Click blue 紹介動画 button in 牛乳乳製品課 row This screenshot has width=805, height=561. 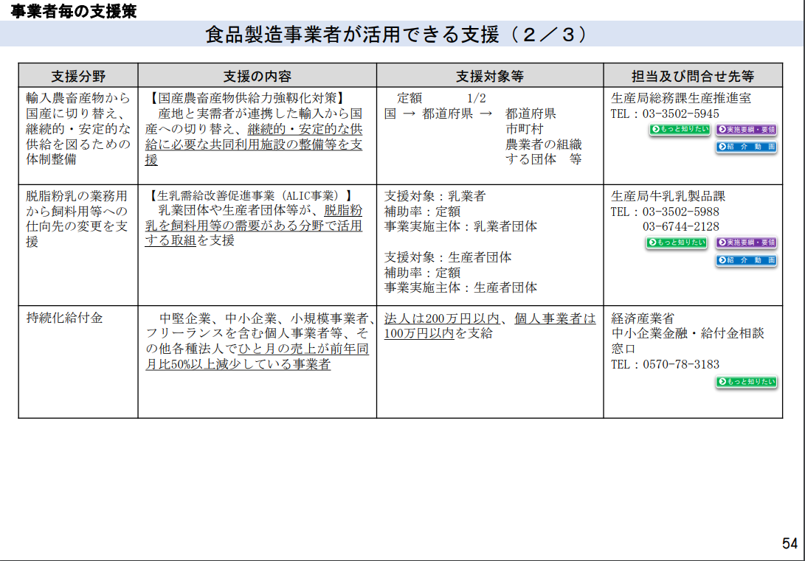click(x=747, y=260)
